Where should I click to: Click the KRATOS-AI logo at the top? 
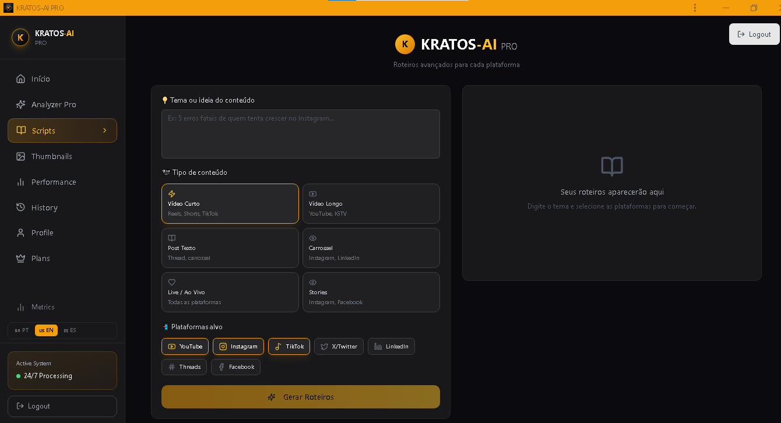pyautogui.click(x=456, y=44)
